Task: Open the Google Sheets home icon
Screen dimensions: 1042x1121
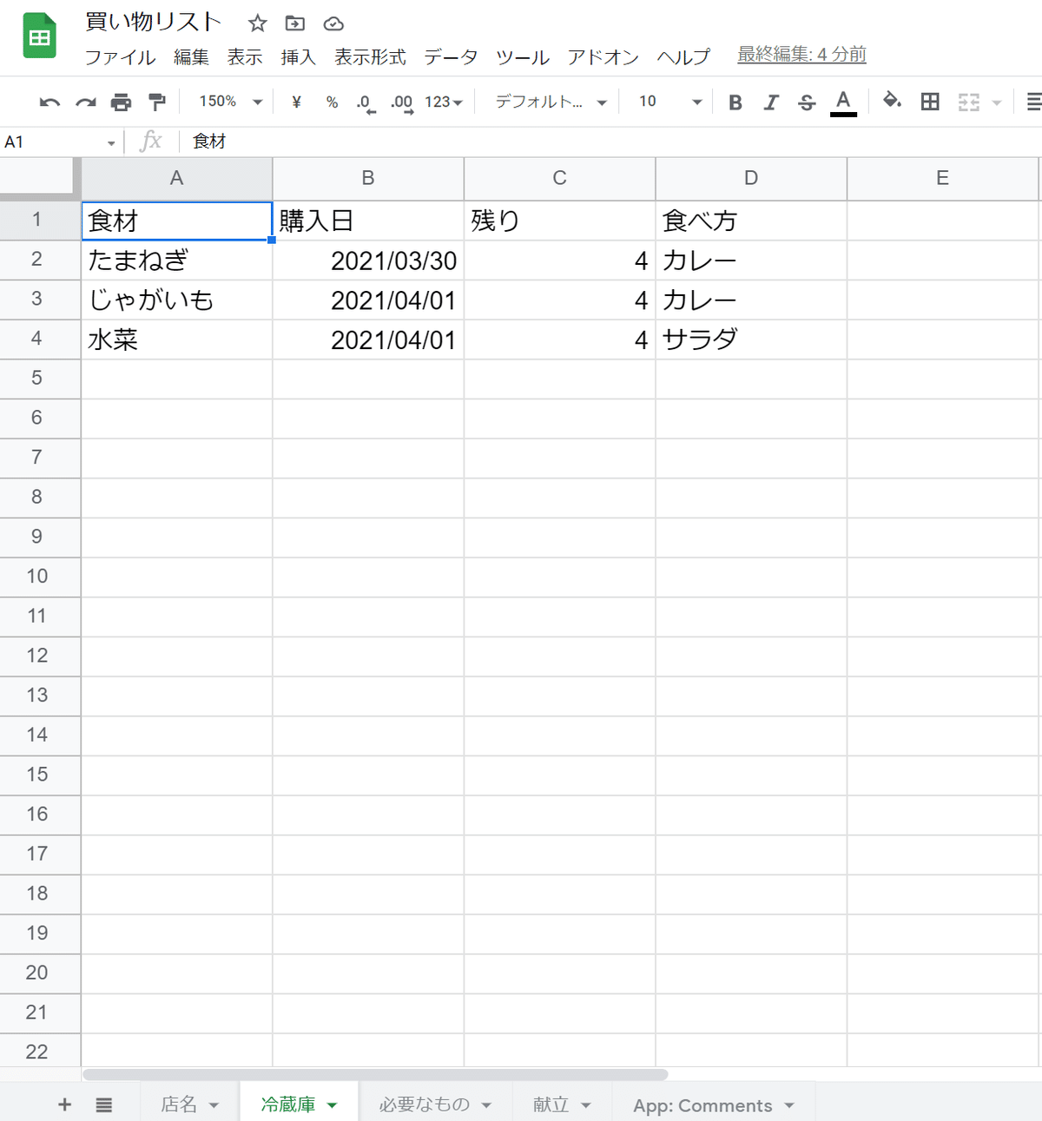Action: point(39,36)
